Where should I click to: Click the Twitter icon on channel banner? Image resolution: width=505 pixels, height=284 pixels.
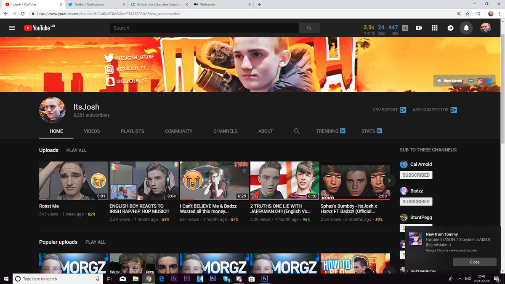point(489,81)
